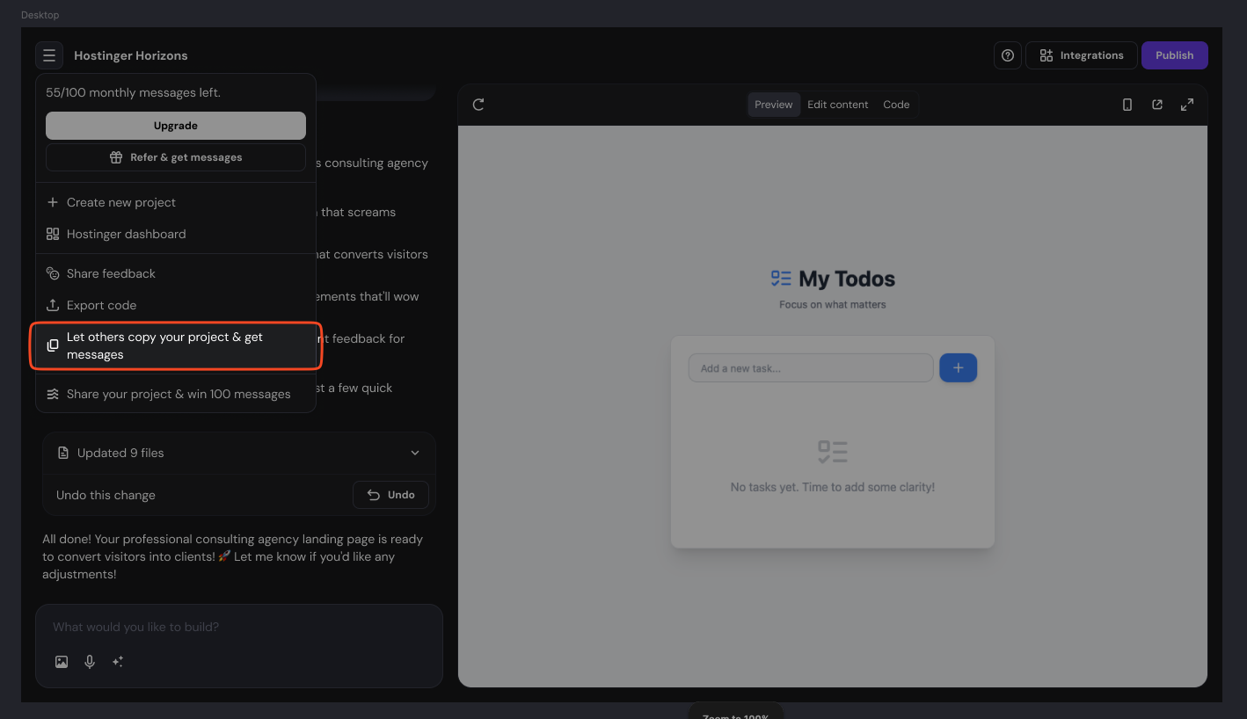Select Export code from the menu
The height and width of the screenshot is (719, 1247).
(101, 305)
